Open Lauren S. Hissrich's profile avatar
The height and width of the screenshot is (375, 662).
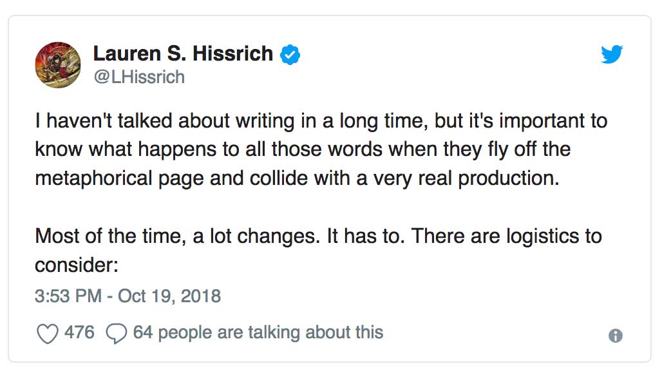[58, 64]
